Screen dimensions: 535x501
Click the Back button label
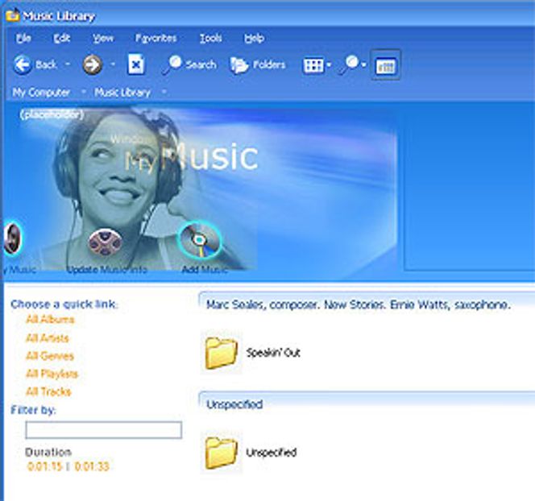(x=46, y=64)
